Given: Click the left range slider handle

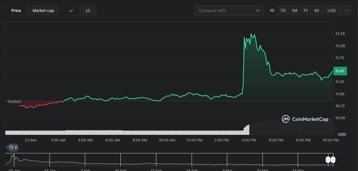Looking at the screenshot, I should (x=328, y=160).
